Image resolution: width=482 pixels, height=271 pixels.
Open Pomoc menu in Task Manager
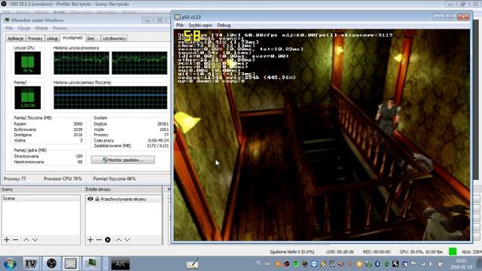[60, 29]
